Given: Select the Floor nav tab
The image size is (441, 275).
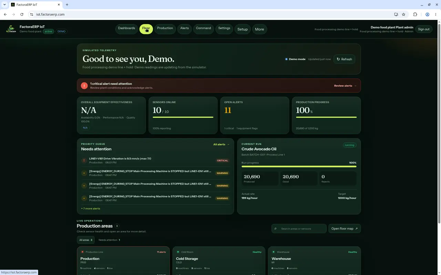Looking at the screenshot, I should pyautogui.click(x=146, y=29).
